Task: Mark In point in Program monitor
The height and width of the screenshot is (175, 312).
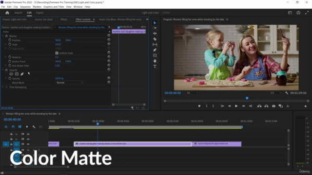Action: (207, 106)
